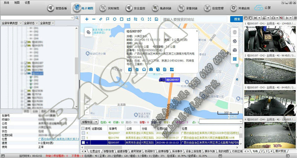Click the video play icon in vehicle popup

pos(130,70)
